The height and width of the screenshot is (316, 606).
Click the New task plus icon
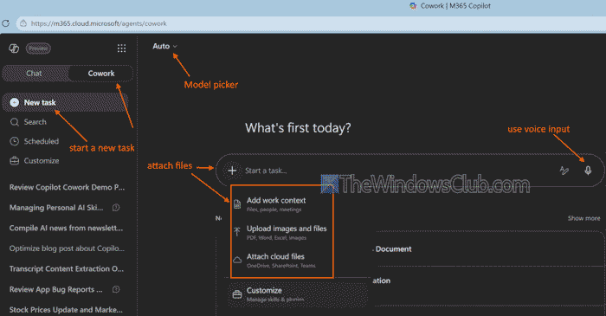15,102
